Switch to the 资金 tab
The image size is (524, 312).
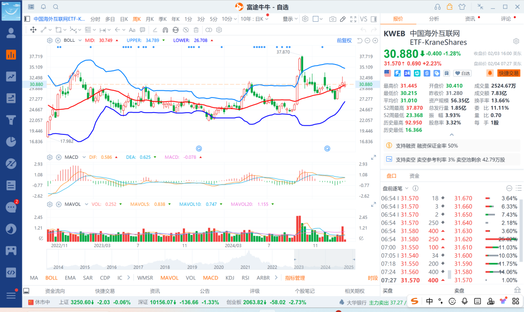[x=414, y=176]
